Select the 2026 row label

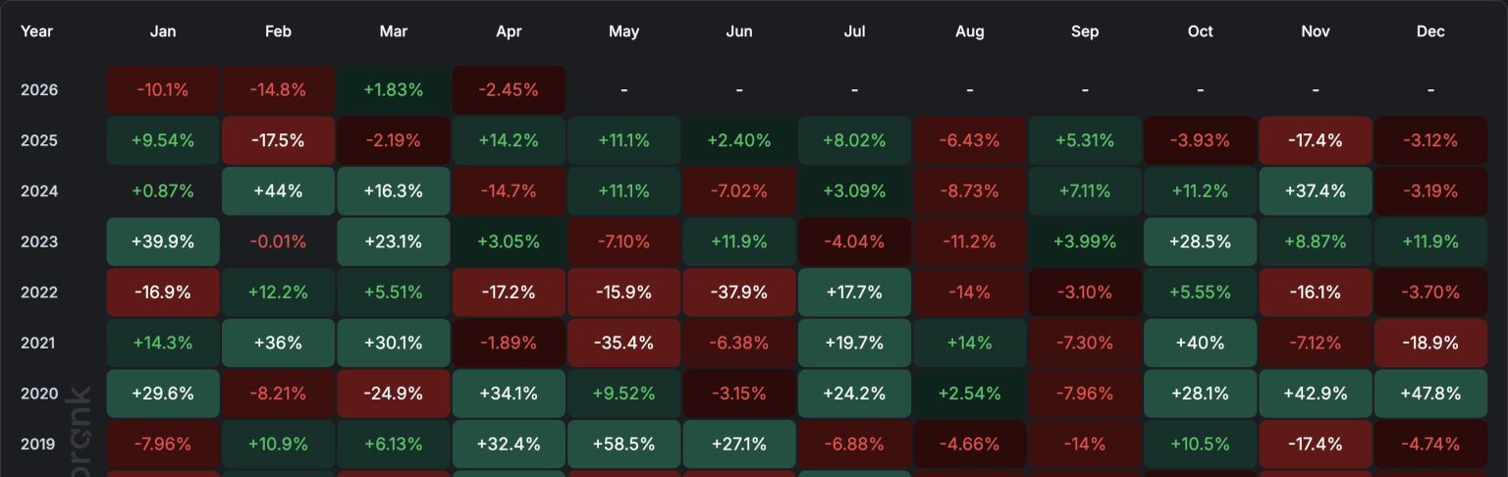tap(39, 90)
